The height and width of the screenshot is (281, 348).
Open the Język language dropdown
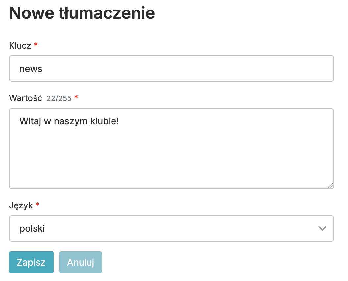pyautogui.click(x=171, y=228)
